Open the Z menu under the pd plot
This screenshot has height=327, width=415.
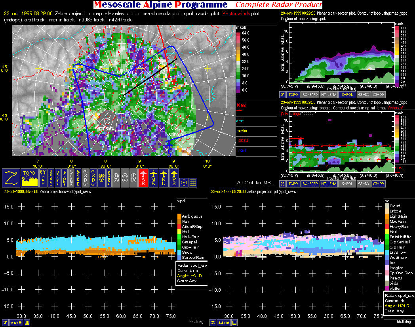click(x=213, y=323)
